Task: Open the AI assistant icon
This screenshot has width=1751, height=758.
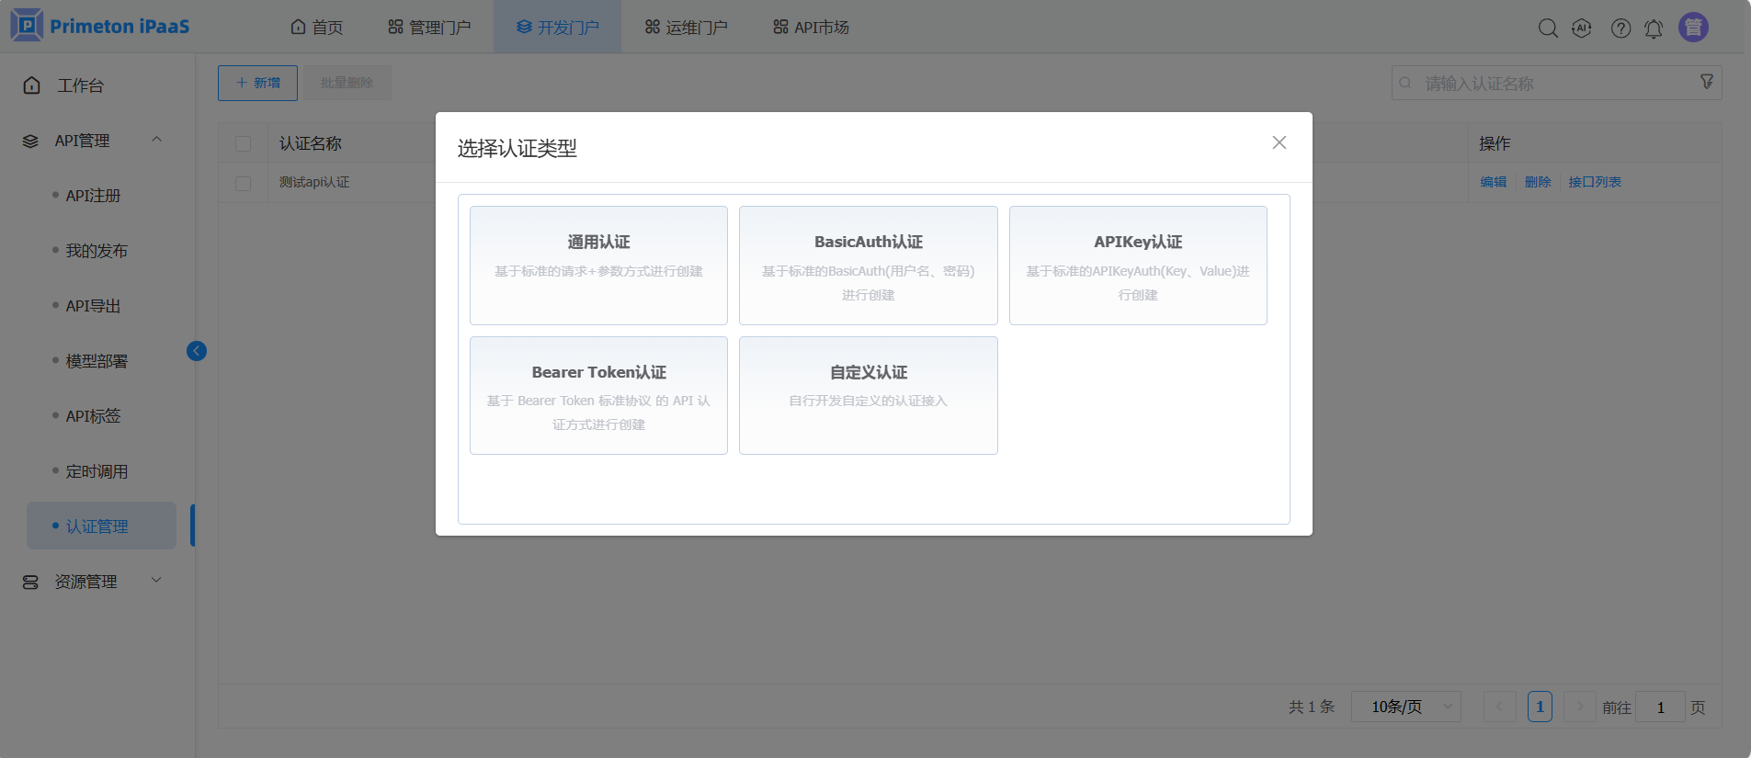Action: (1582, 28)
